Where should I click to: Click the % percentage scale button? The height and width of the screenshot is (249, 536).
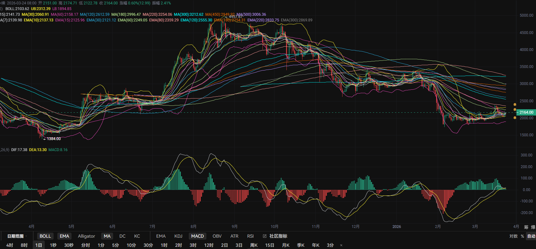tap(522, 236)
